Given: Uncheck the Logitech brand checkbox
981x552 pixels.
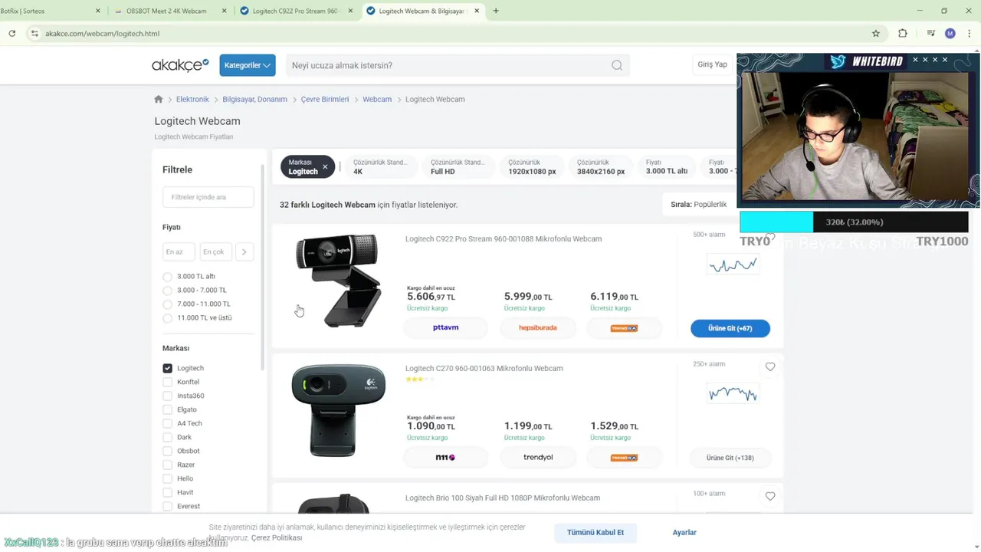Looking at the screenshot, I should coord(167,368).
